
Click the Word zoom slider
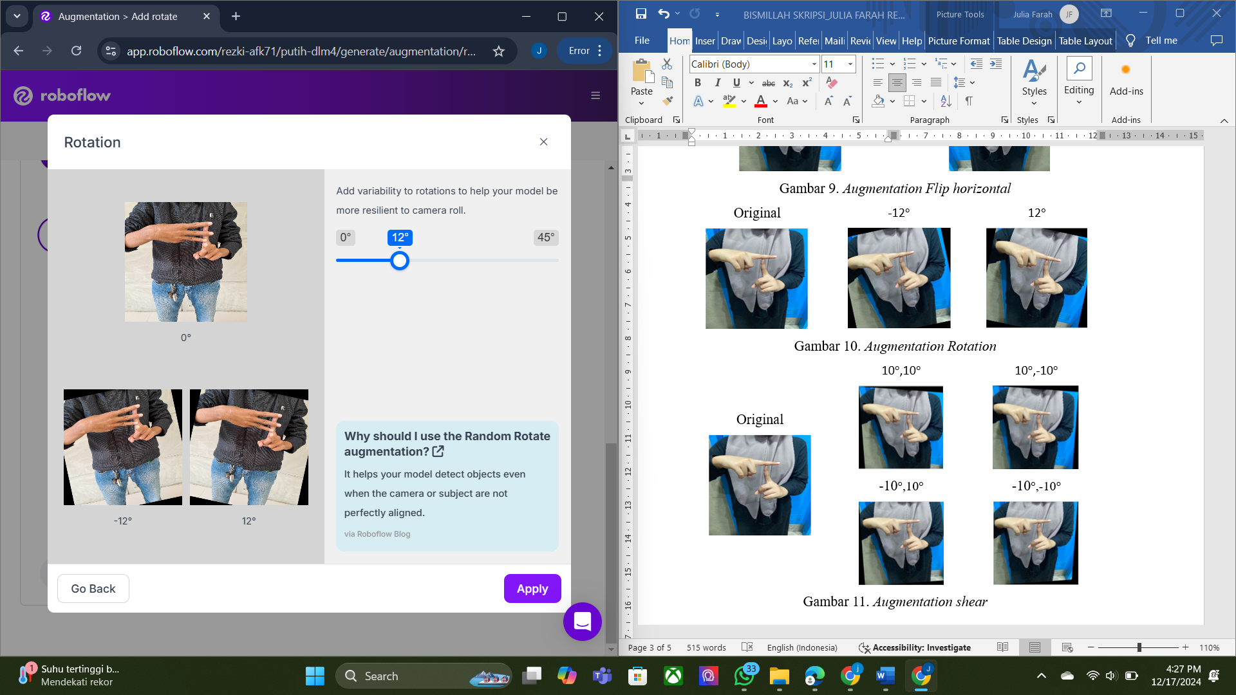[1139, 647]
